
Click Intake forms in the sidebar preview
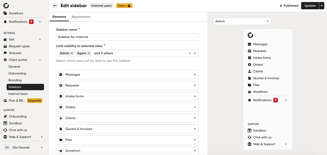pyautogui.click(x=262, y=58)
